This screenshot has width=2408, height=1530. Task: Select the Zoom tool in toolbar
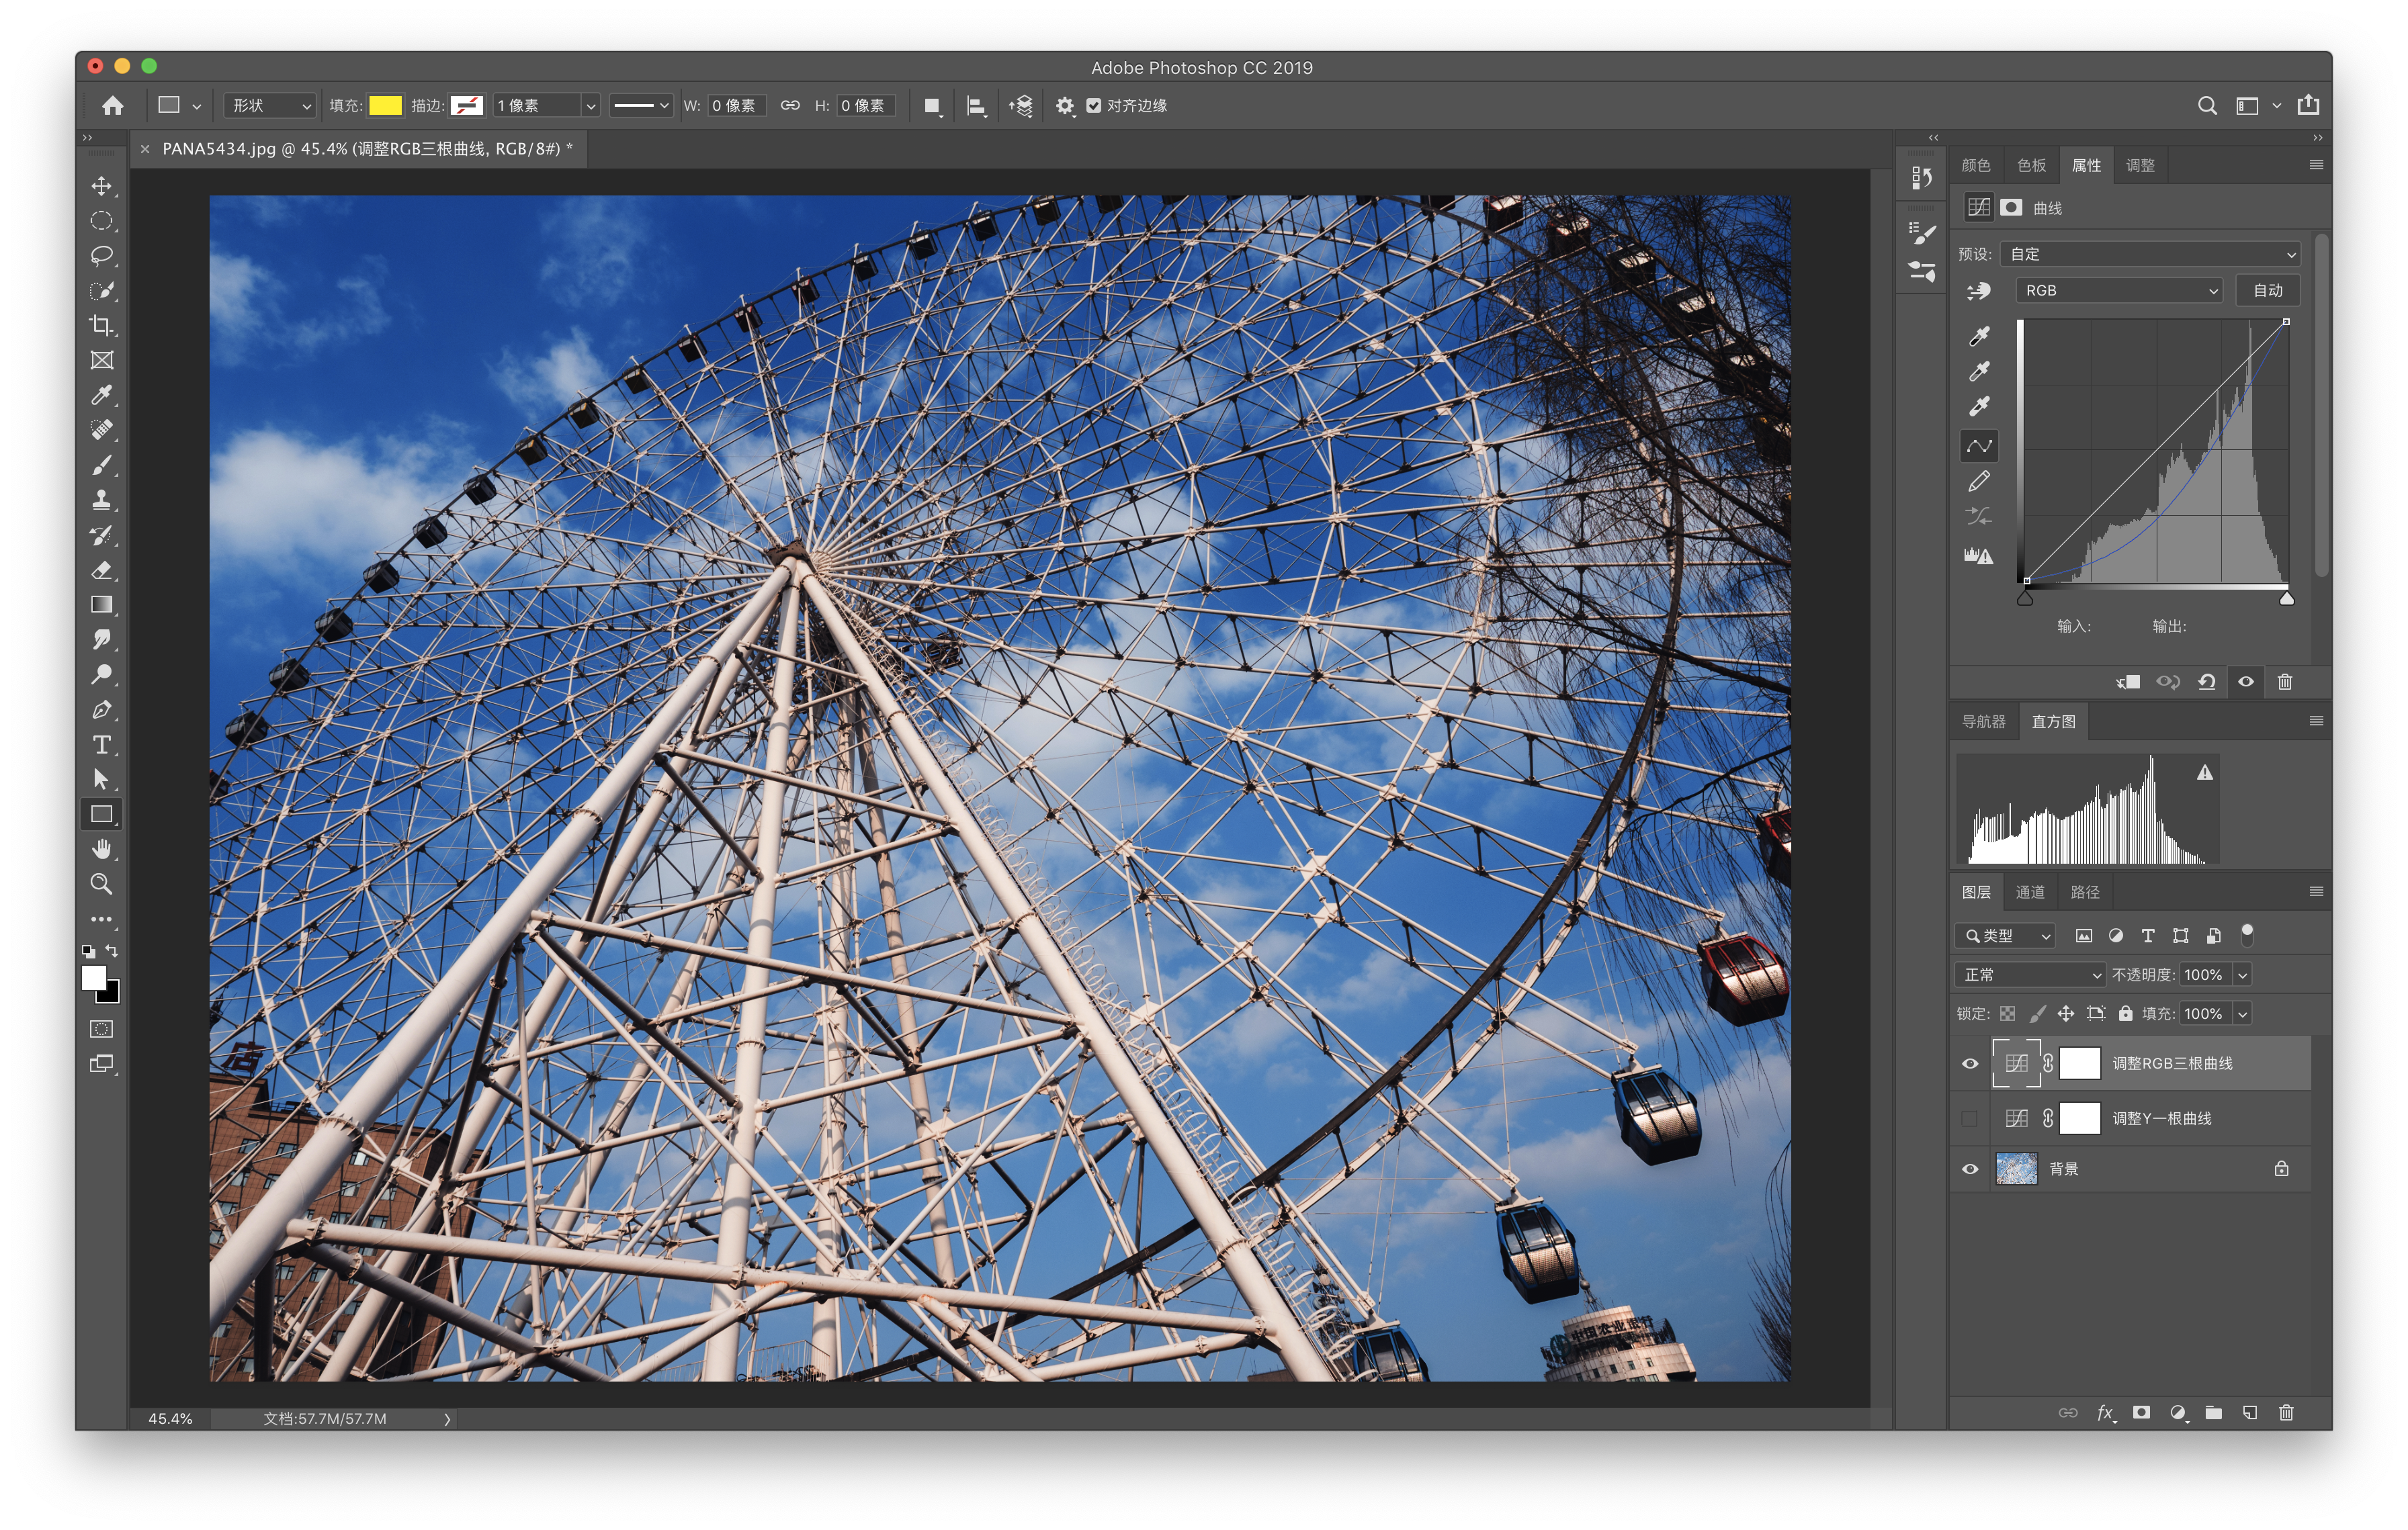tap(101, 883)
